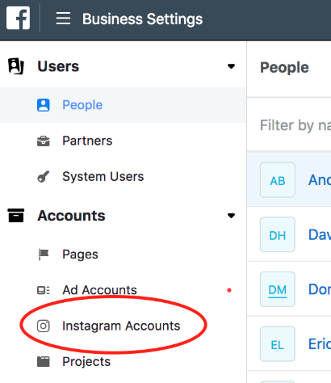Viewport: 331px width, 383px height.
Task: Click the People sidebar icon
Action: pyautogui.click(x=43, y=105)
